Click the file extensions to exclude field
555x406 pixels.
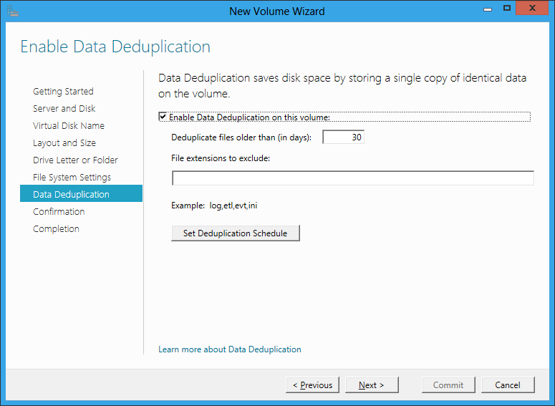[352, 178]
